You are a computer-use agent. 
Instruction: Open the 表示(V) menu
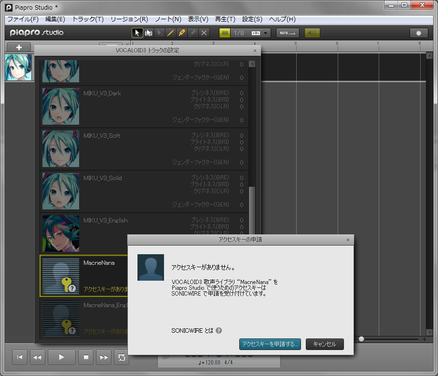pos(198,19)
